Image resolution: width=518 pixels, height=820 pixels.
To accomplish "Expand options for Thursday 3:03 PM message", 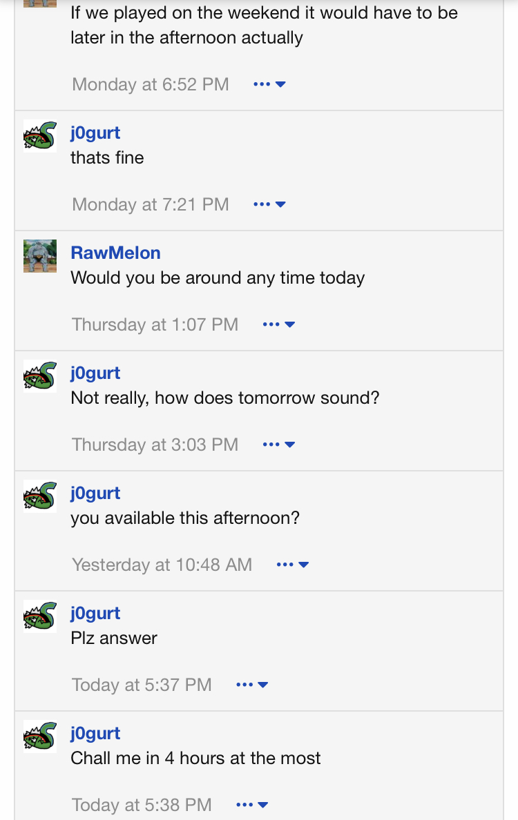I will [279, 445].
